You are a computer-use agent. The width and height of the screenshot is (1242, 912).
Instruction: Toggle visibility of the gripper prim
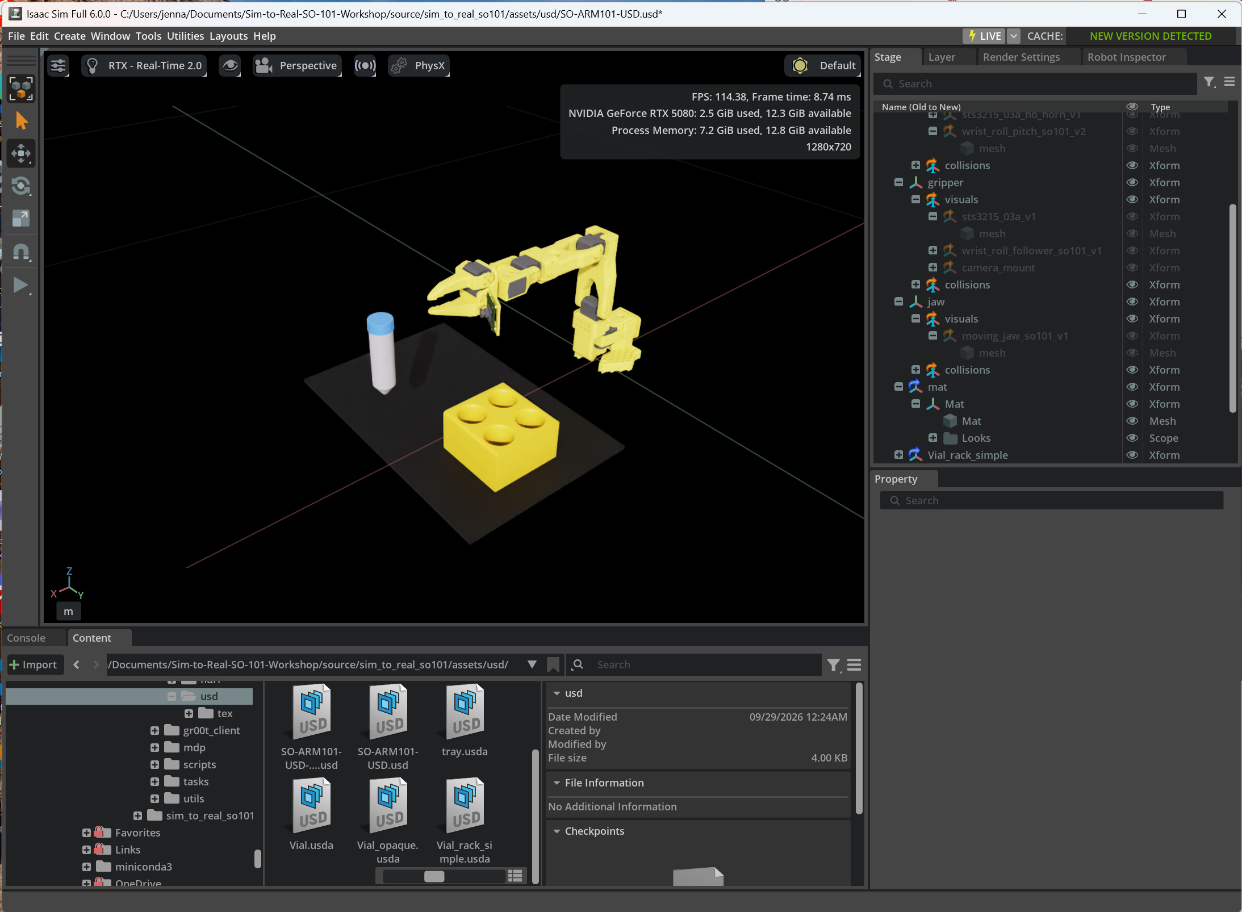1132,182
